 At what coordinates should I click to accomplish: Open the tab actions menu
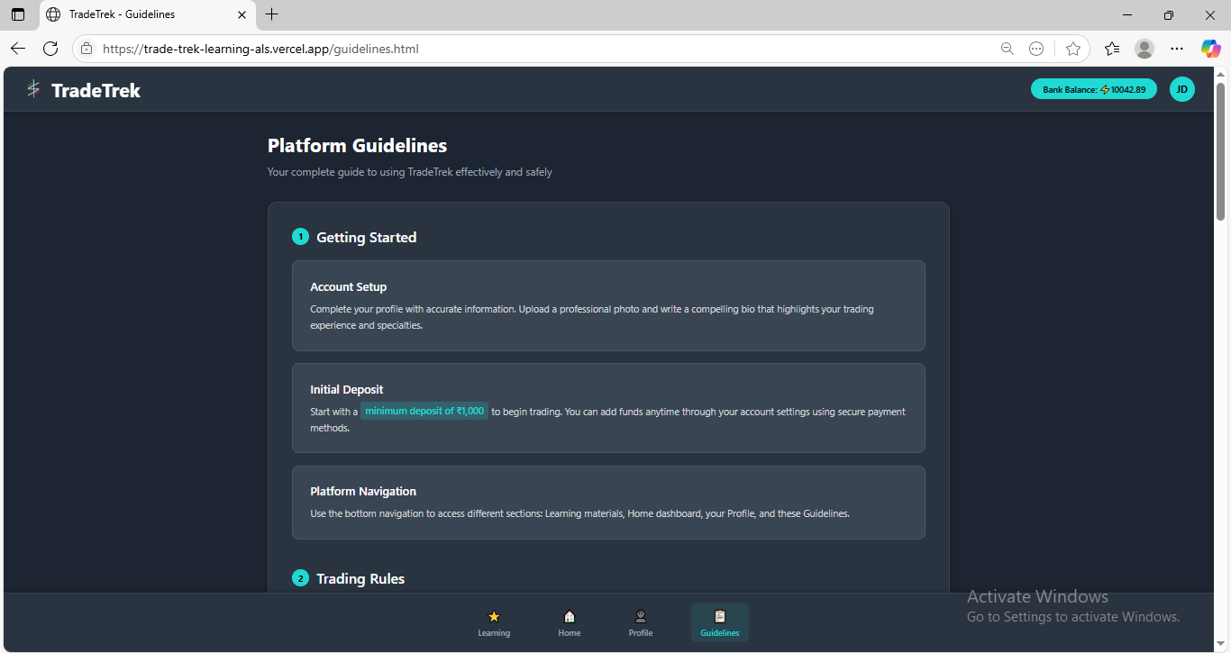tap(18, 14)
